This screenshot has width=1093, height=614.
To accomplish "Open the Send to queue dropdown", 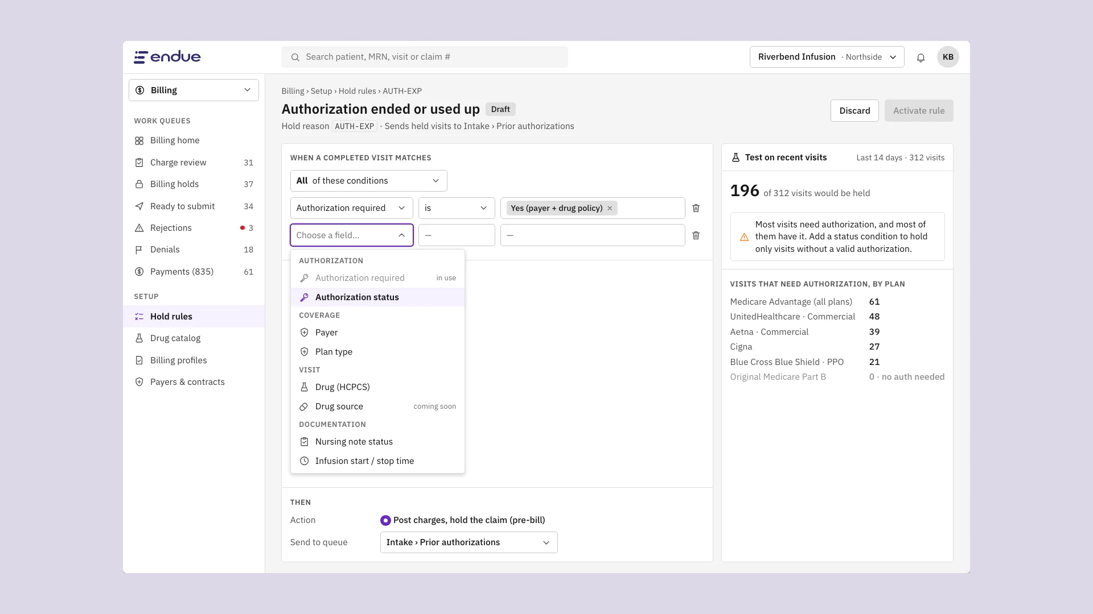I will [469, 542].
